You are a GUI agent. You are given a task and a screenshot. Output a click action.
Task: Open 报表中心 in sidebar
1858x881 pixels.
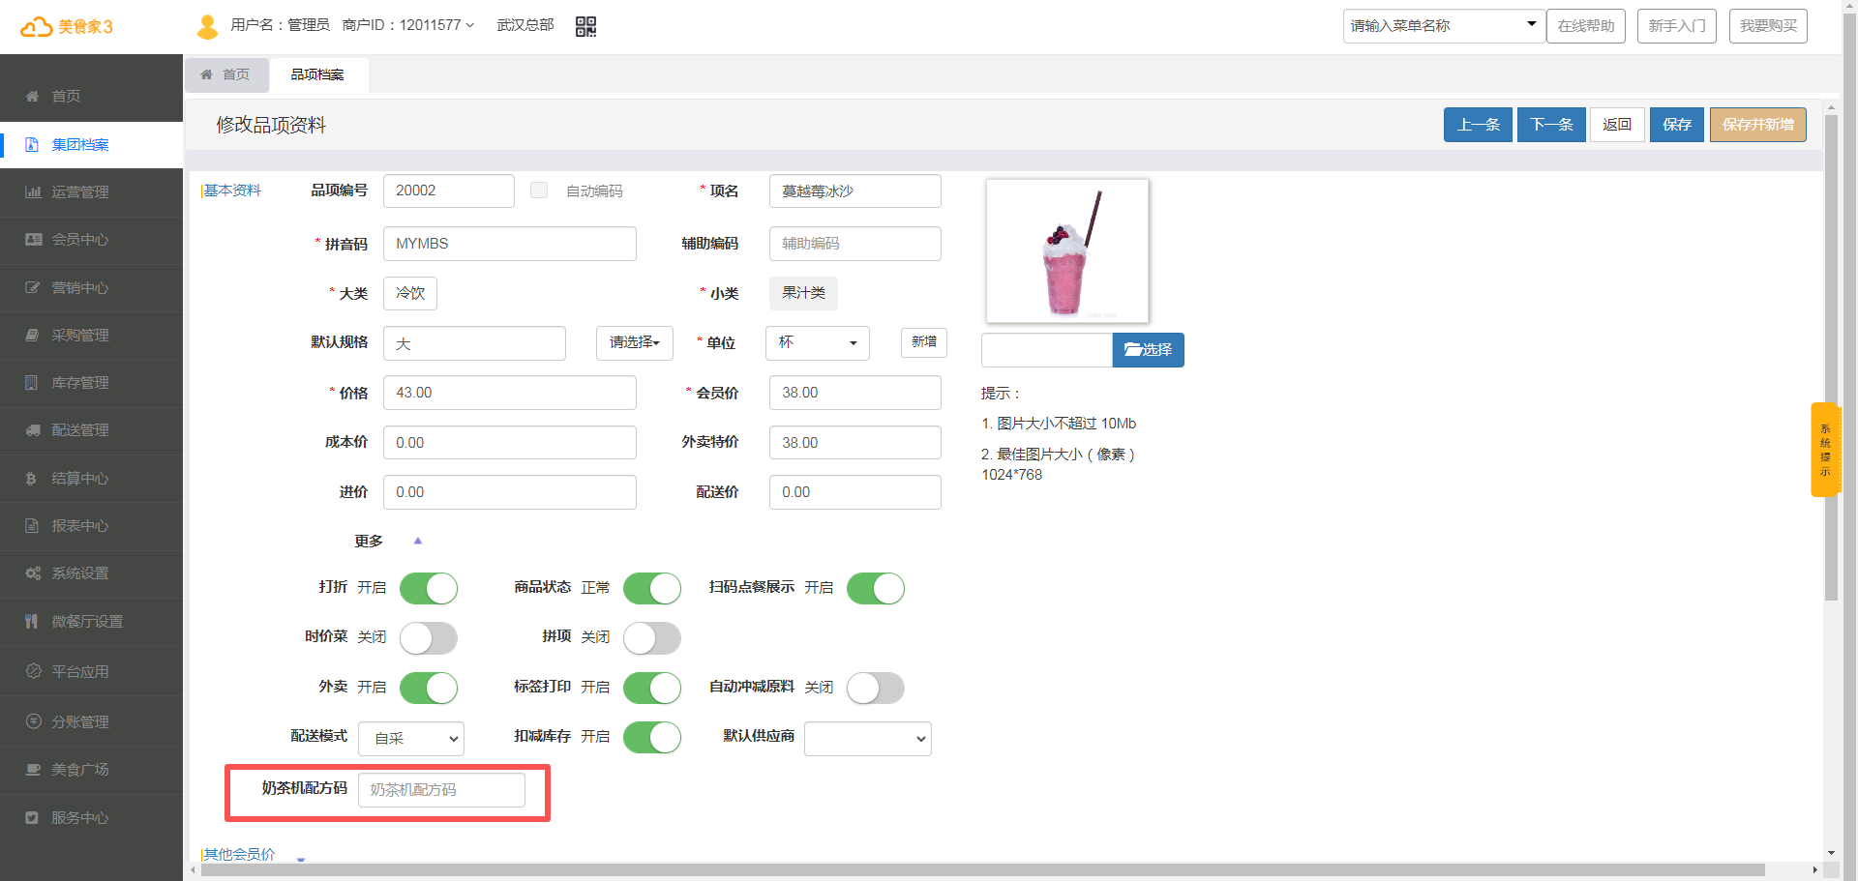(80, 526)
